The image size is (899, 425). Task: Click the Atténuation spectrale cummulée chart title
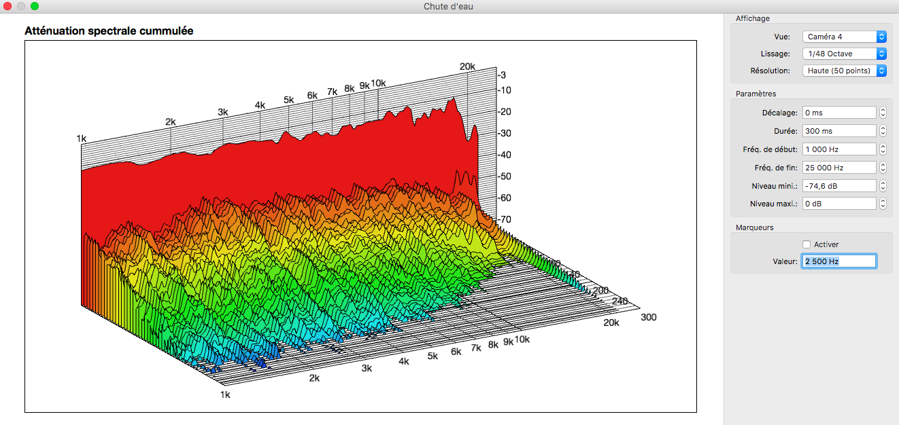point(109,31)
